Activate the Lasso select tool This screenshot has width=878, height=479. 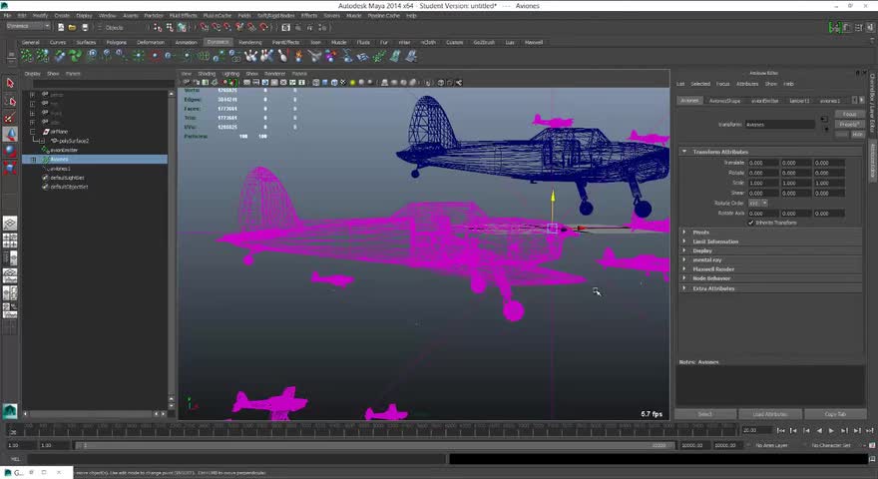pyautogui.click(x=10, y=101)
